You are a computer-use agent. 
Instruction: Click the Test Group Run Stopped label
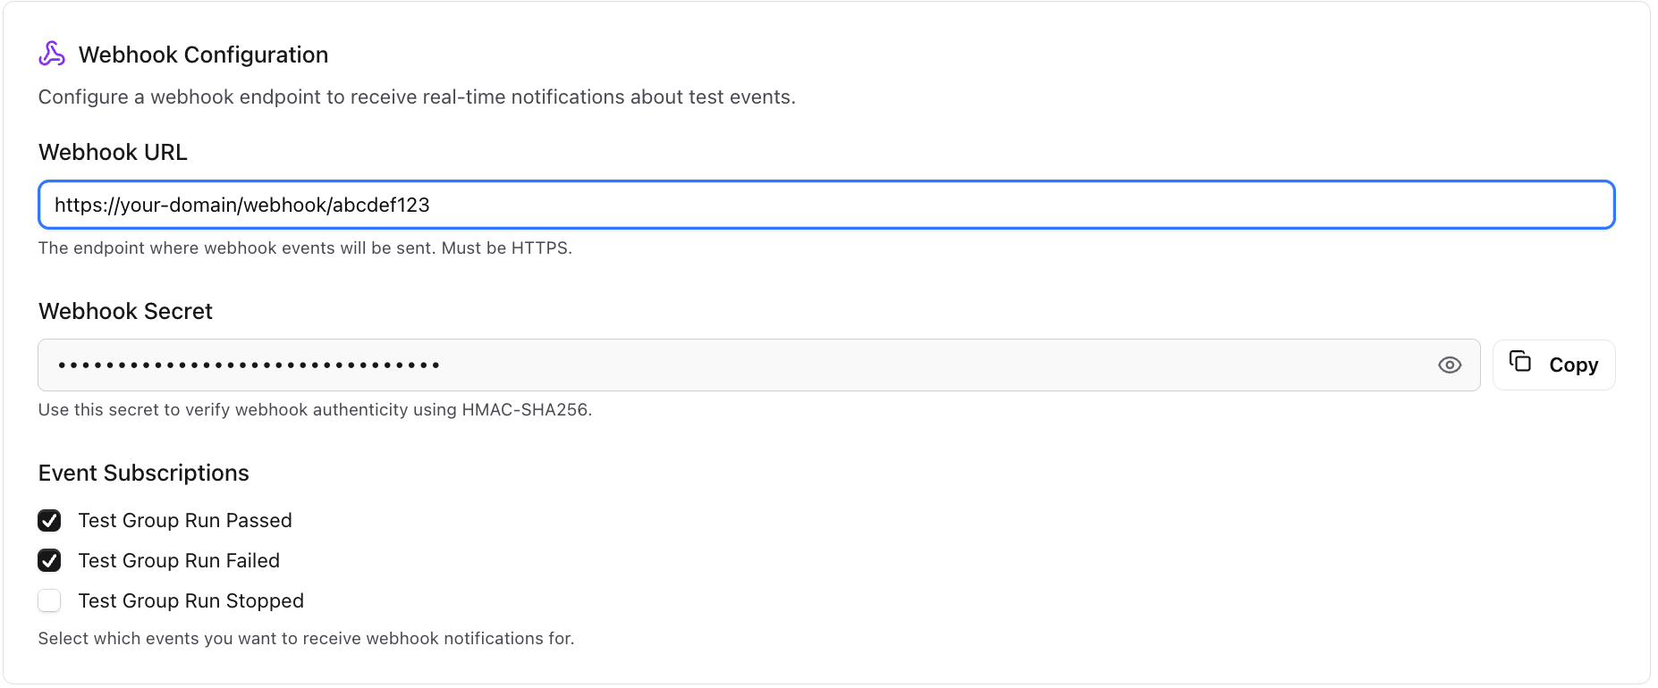190,600
